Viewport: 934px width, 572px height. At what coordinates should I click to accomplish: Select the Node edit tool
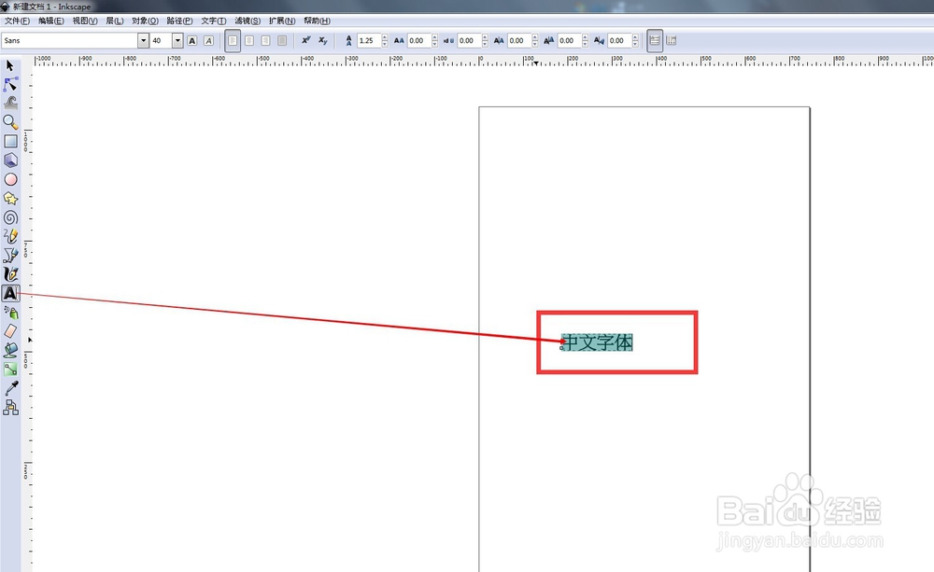pos(10,85)
